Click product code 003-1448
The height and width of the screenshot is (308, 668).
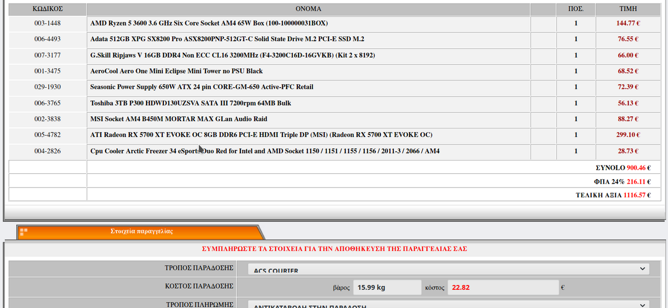[47, 23]
